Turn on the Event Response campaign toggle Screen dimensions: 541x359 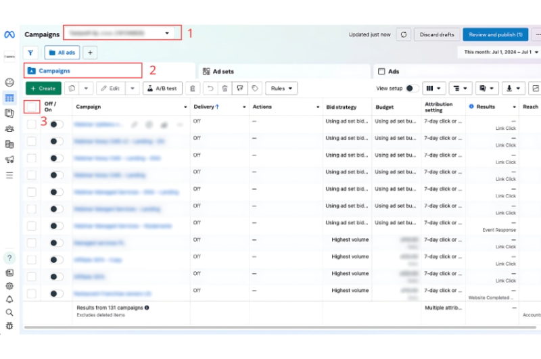[x=56, y=226]
